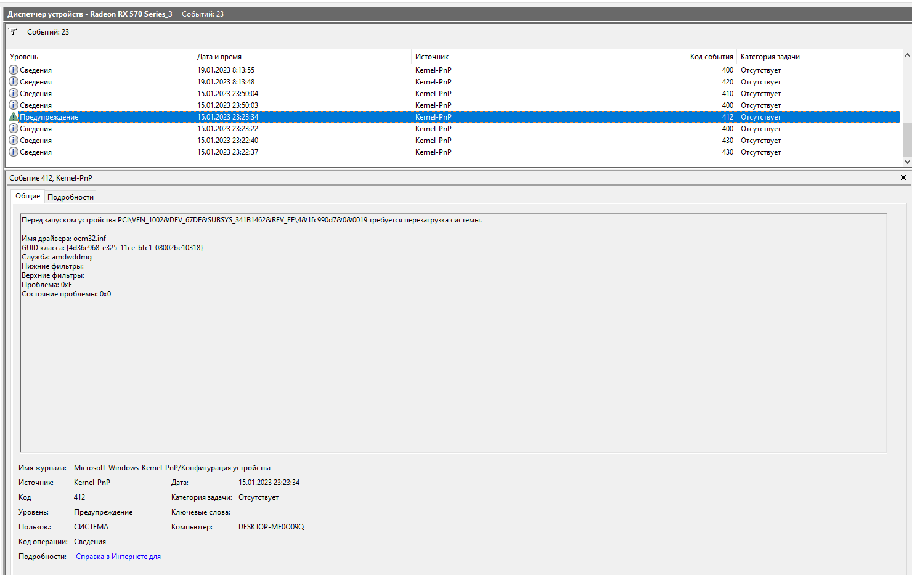Click the device path description sentence
Image resolution: width=912 pixels, height=575 pixels.
[251, 220]
